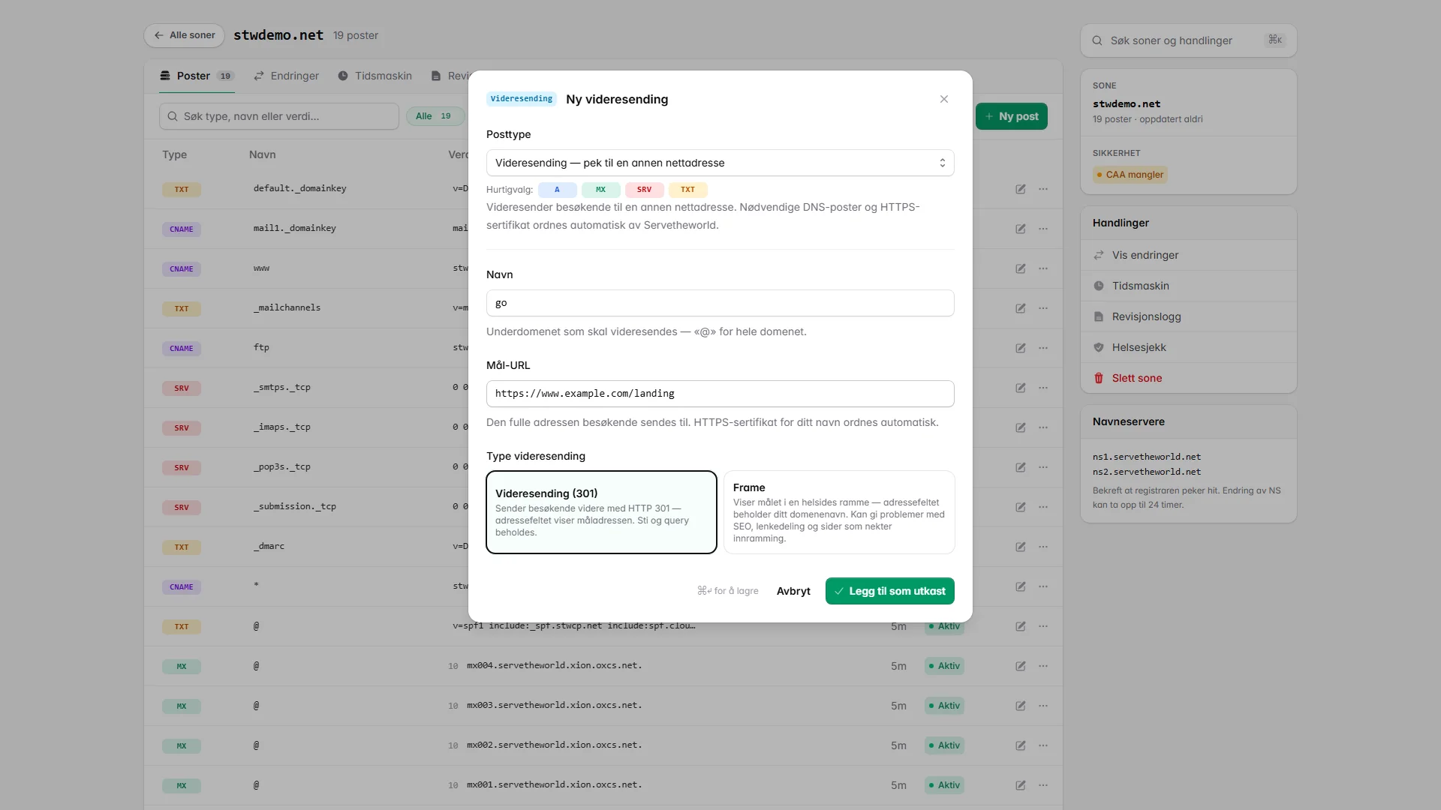Choose MX quick-select chip
Screen dimensions: 1441x810
pyautogui.click(x=600, y=190)
